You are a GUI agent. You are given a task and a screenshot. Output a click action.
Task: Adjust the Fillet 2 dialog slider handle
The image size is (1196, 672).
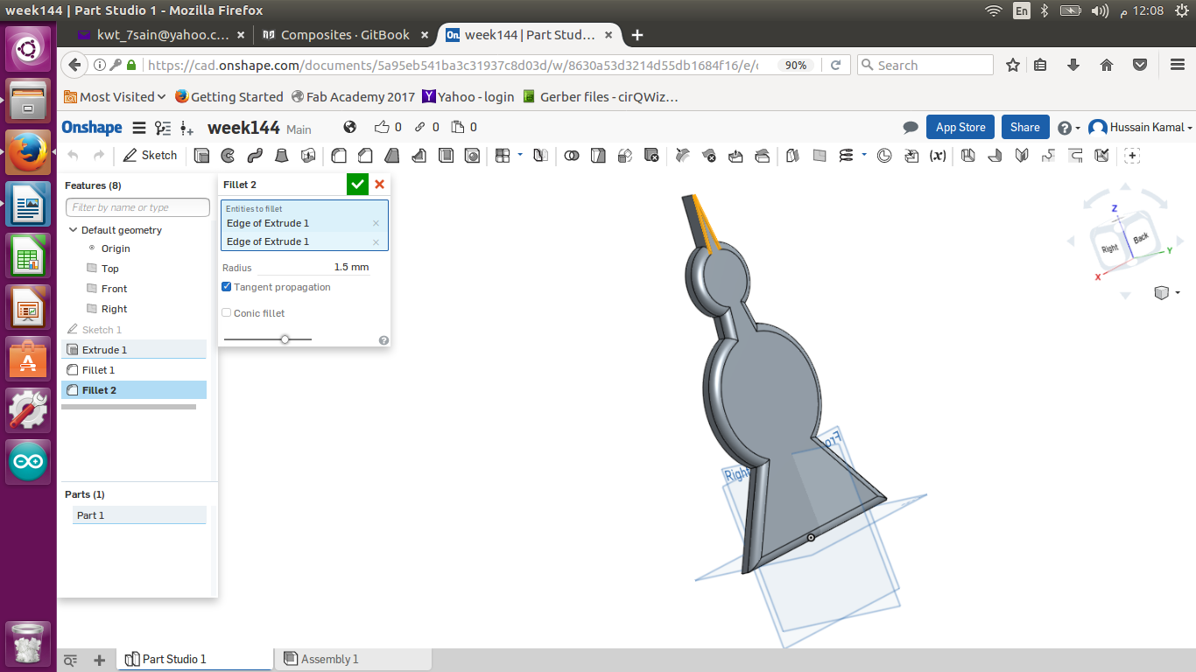pyautogui.click(x=285, y=339)
